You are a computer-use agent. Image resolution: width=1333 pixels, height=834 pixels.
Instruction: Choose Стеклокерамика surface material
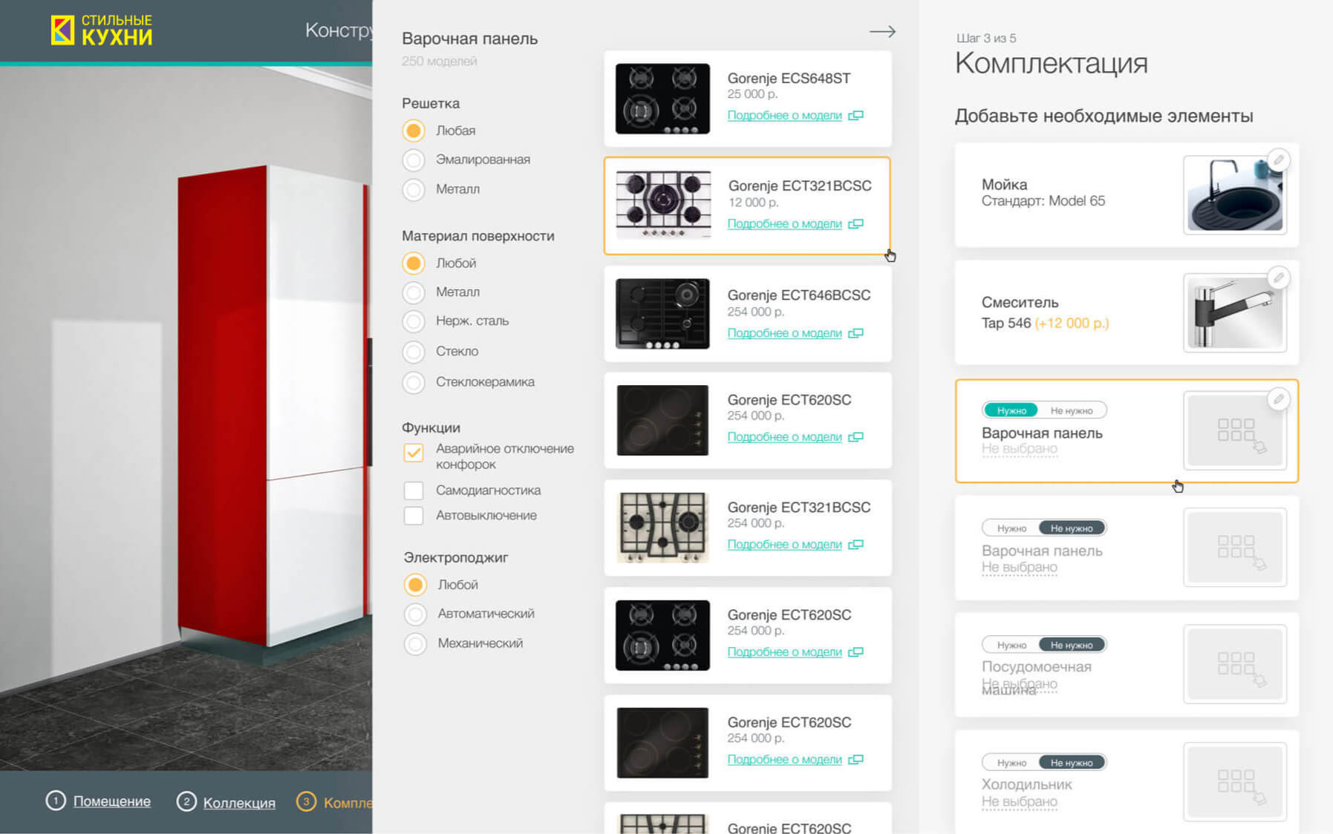(x=414, y=382)
